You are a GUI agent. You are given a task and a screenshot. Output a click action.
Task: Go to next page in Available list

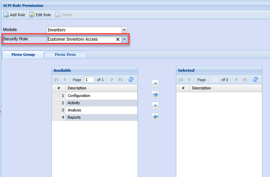112,80
